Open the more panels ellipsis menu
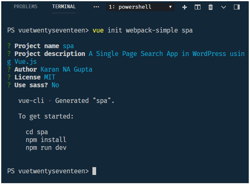250x184 pixels. pos(96,7)
